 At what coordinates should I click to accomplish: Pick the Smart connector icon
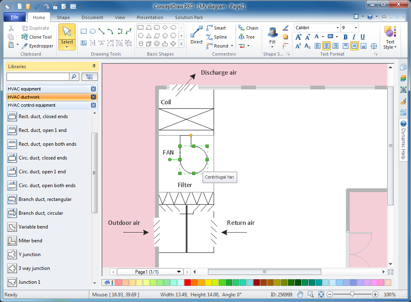click(210, 28)
